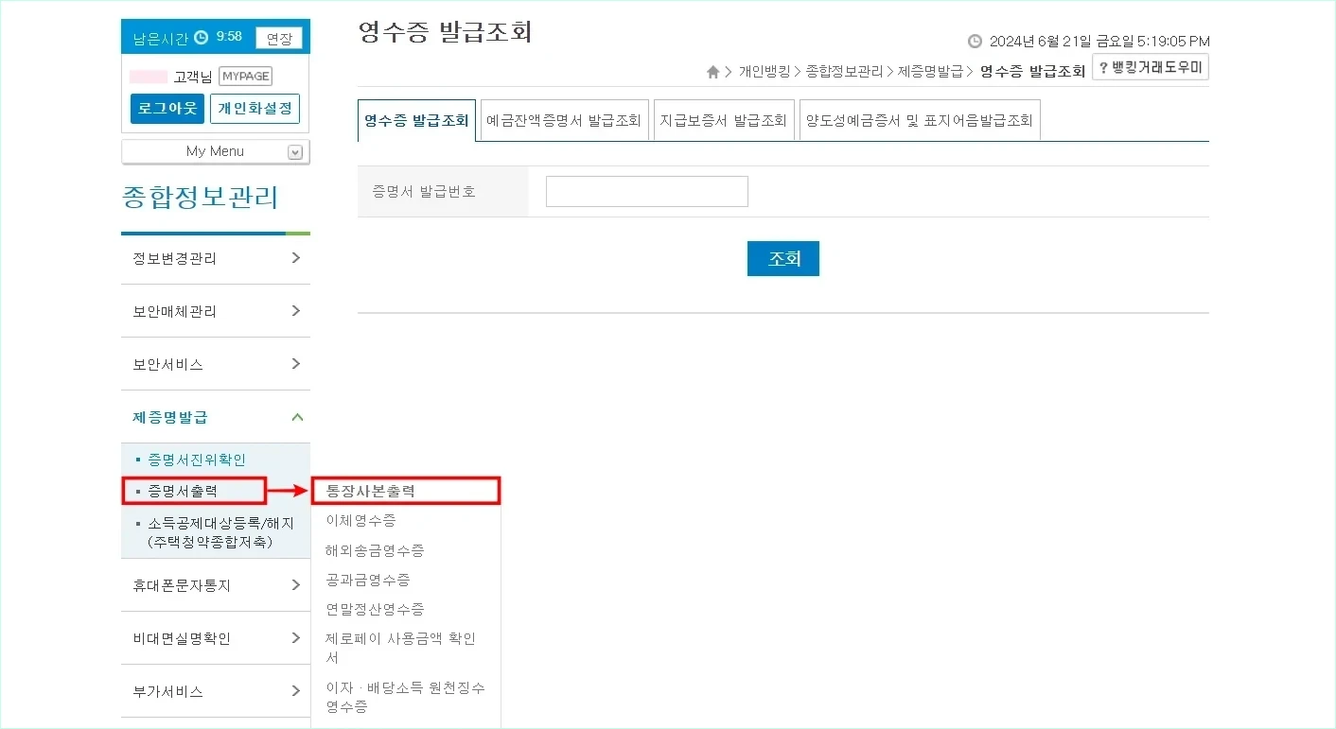Switch to the 예금잔액증명서 발급조회 tab
This screenshot has width=1336, height=729.
[x=565, y=119]
